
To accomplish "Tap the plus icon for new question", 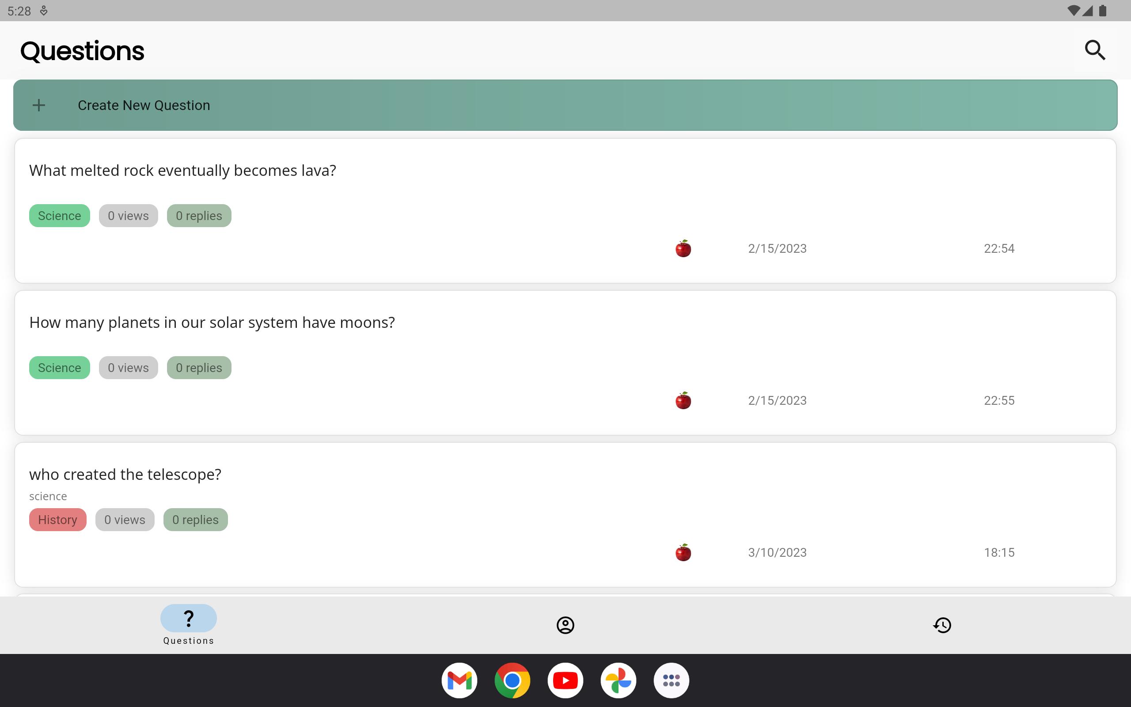I will tap(39, 105).
